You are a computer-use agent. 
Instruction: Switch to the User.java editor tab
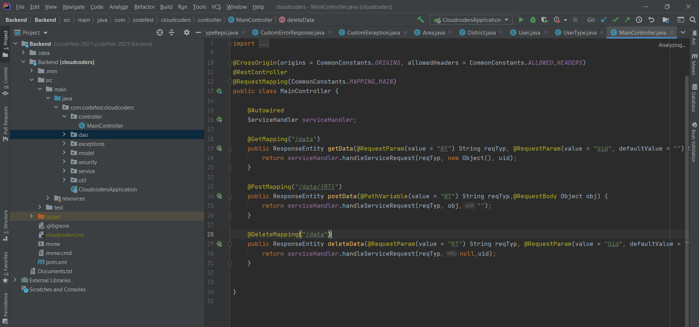[x=529, y=33]
